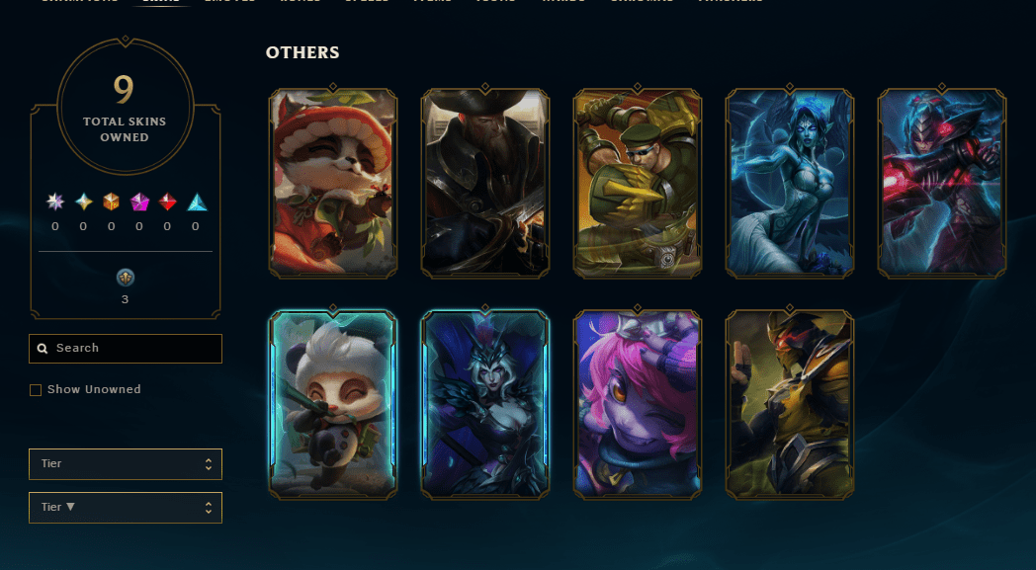The height and width of the screenshot is (570, 1036).
Task: Select the red mushroom-hat Teemo skin card
Action: pyautogui.click(x=333, y=183)
